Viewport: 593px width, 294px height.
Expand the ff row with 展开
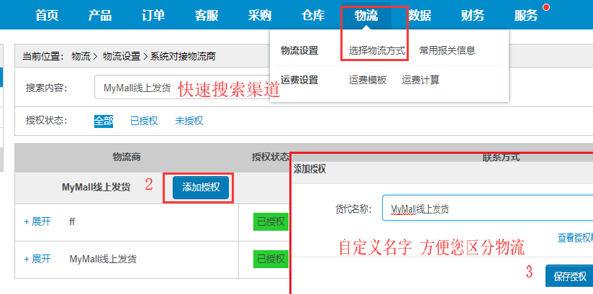pos(37,222)
